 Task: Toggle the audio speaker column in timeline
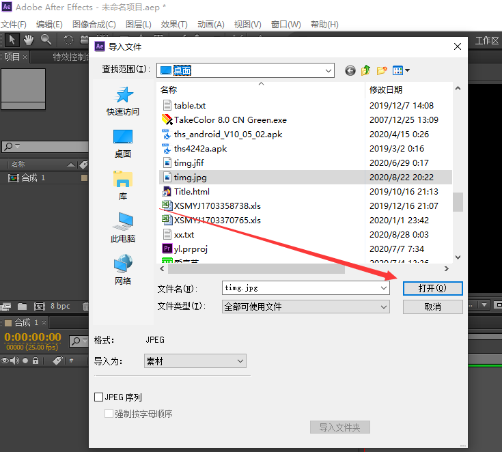15,361
